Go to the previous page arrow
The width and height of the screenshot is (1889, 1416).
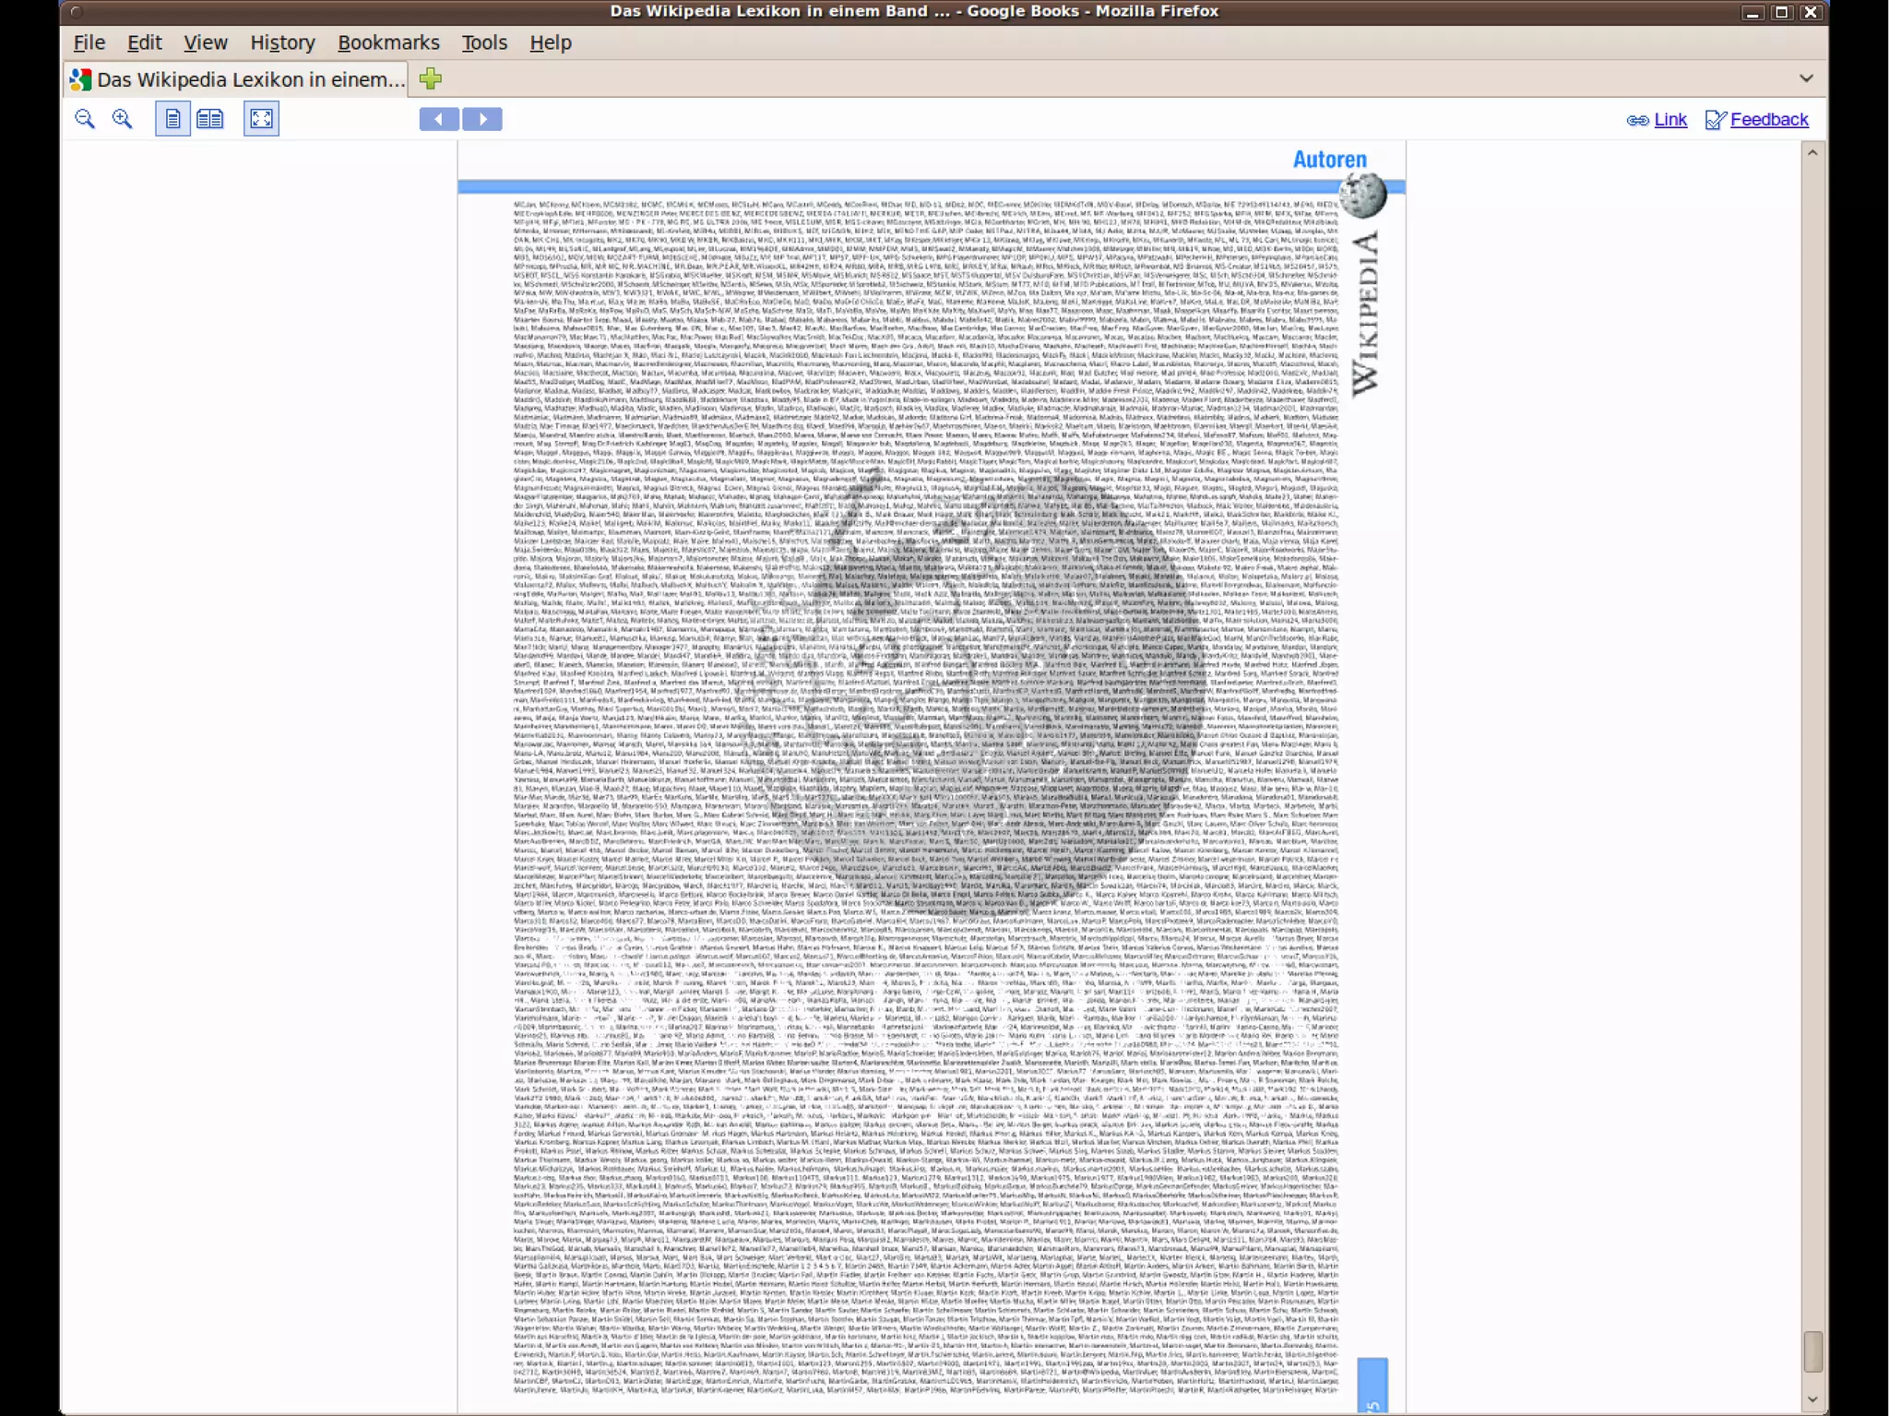click(x=439, y=119)
